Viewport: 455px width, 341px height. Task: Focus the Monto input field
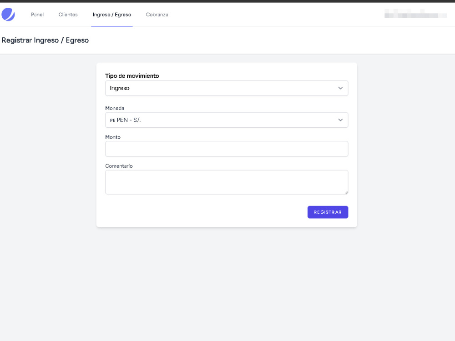point(227,149)
